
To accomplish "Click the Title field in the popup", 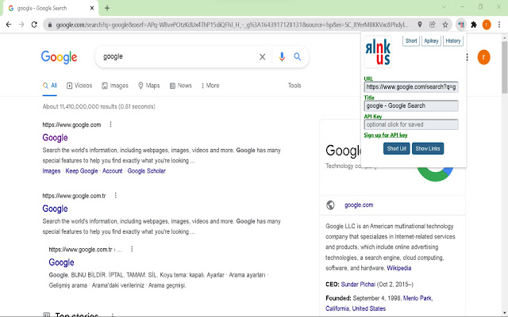I will click(x=411, y=105).
